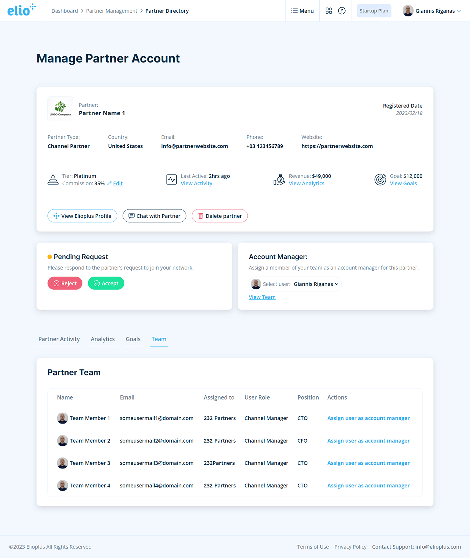Assign Team Member 3 as account manager
470x558 pixels.
pos(368,463)
